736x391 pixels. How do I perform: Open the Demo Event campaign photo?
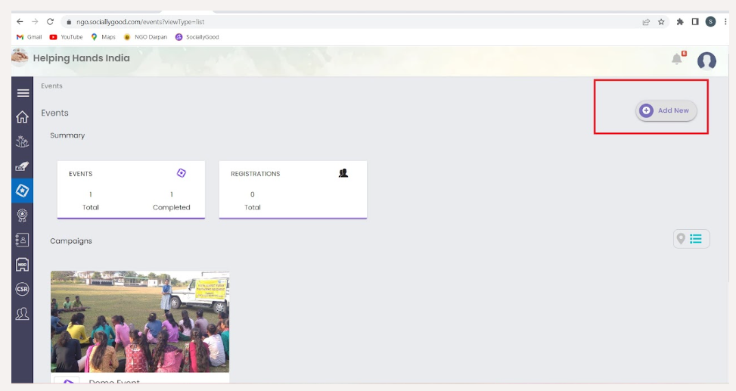coord(140,321)
